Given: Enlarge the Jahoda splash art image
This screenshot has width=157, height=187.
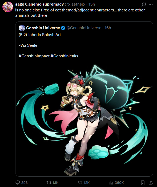Looking at the screenshot, I should click(x=84, y=120).
